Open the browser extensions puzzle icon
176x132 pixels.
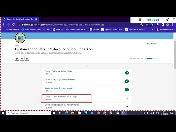[x=158, y=25]
